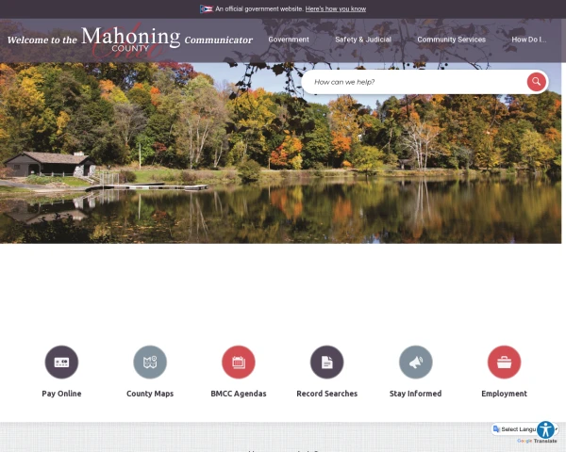Focus the How can we help search field

[415, 82]
